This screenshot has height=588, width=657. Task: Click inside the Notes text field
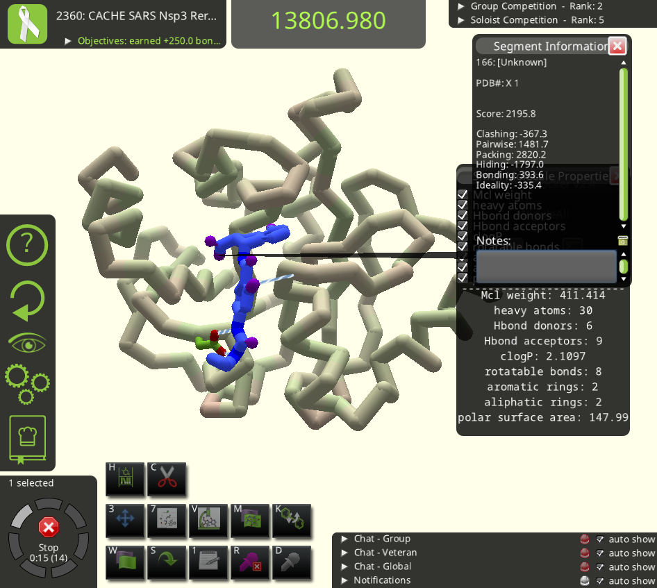[546, 267]
